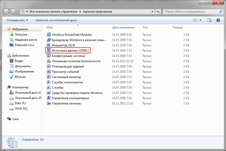Select the Планировщик заданий icon
The width and height of the screenshot is (226, 151).
pos(49,66)
